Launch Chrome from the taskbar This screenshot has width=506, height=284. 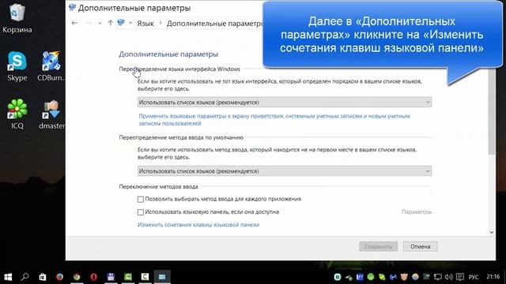click(77, 277)
